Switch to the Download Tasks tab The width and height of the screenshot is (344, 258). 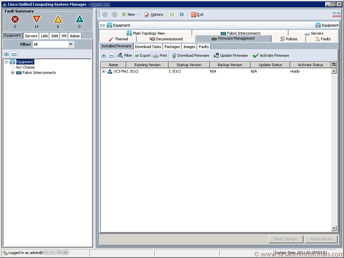pos(148,46)
